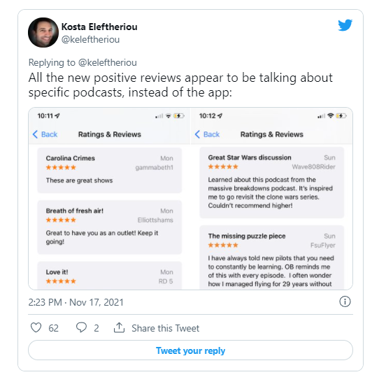
Task: Click the 2:23 PM Nov 17, 2021 timestamp
Action: point(76,302)
